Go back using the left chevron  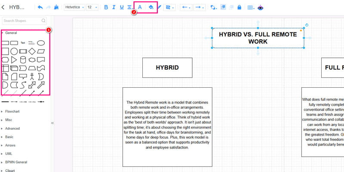pyautogui.click(x=3, y=7)
